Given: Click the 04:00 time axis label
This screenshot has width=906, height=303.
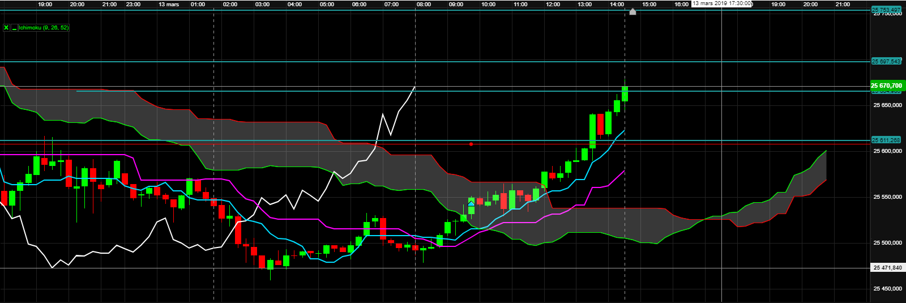Looking at the screenshot, I should click(294, 4).
